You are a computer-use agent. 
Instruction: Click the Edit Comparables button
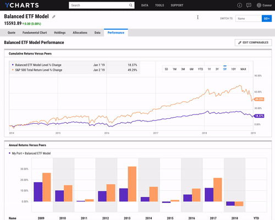point(253,42)
